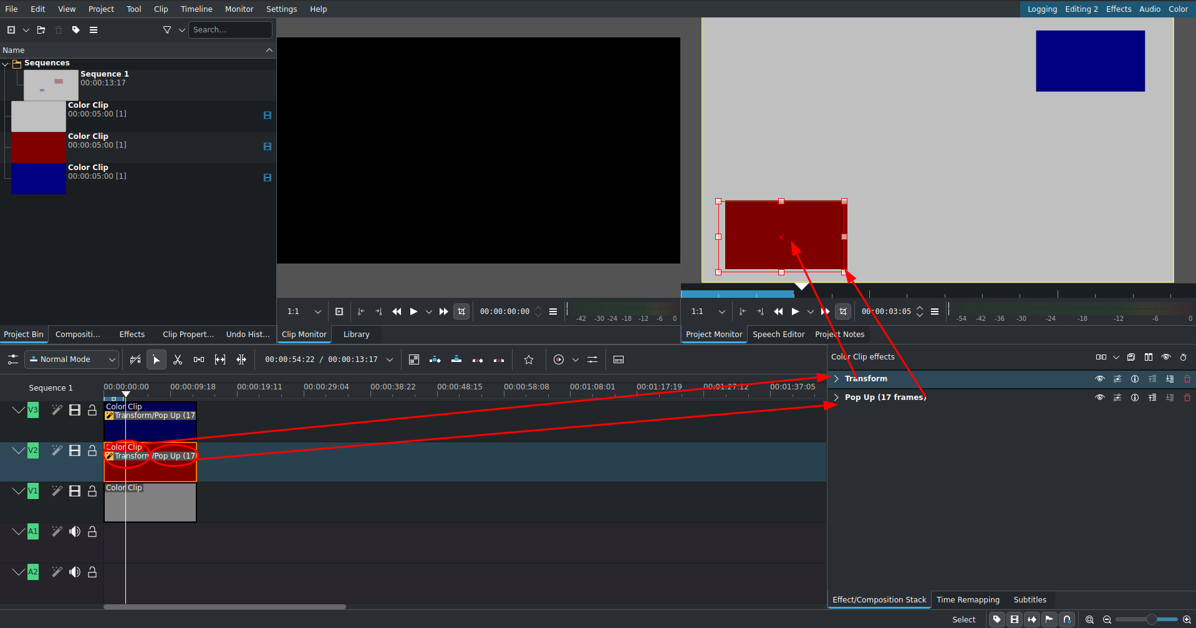Select the blue Color Clip thumbnail in bin

coord(39,179)
